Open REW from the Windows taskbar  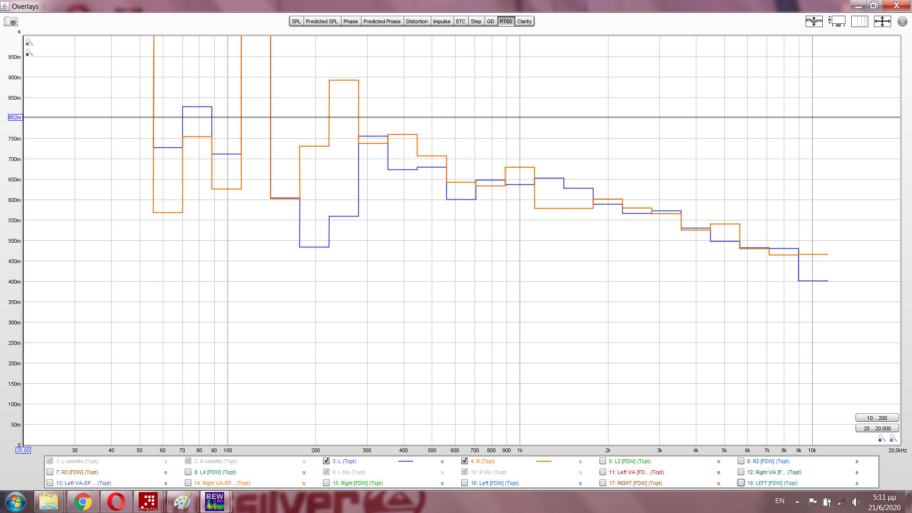click(215, 502)
